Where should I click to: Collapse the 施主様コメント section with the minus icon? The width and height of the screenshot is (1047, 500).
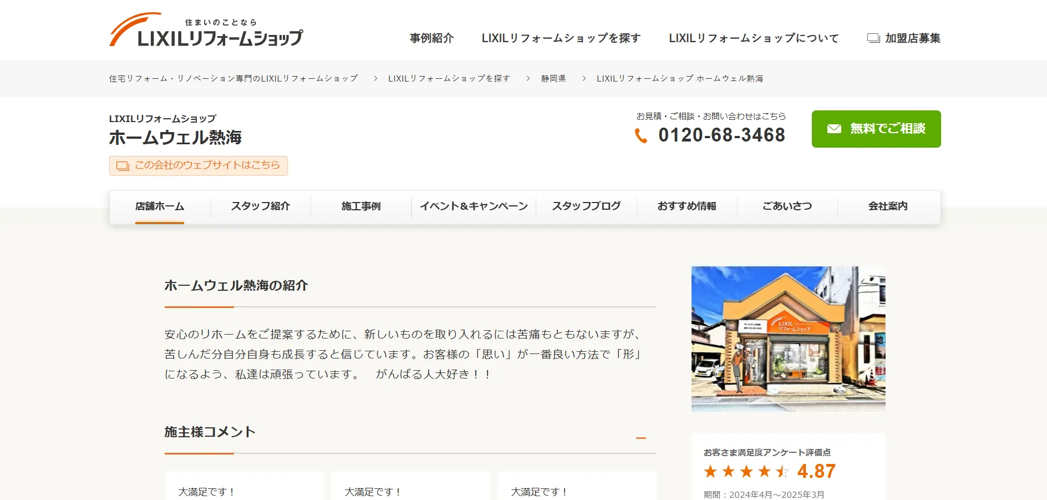pyautogui.click(x=641, y=438)
